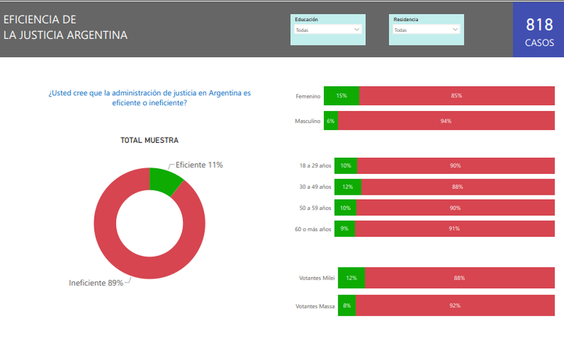The image size is (564, 357).
Task: Click the Masculino 6% green bar
Action: coord(331,121)
